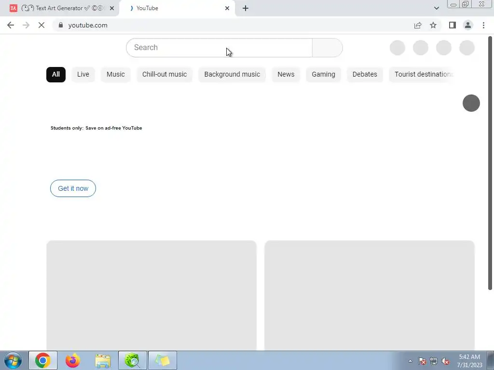The image size is (494, 370).
Task: Click the Get it now button
Action: (73, 188)
